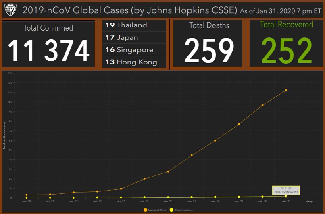Select the 17 Japan row

(x=134, y=37)
